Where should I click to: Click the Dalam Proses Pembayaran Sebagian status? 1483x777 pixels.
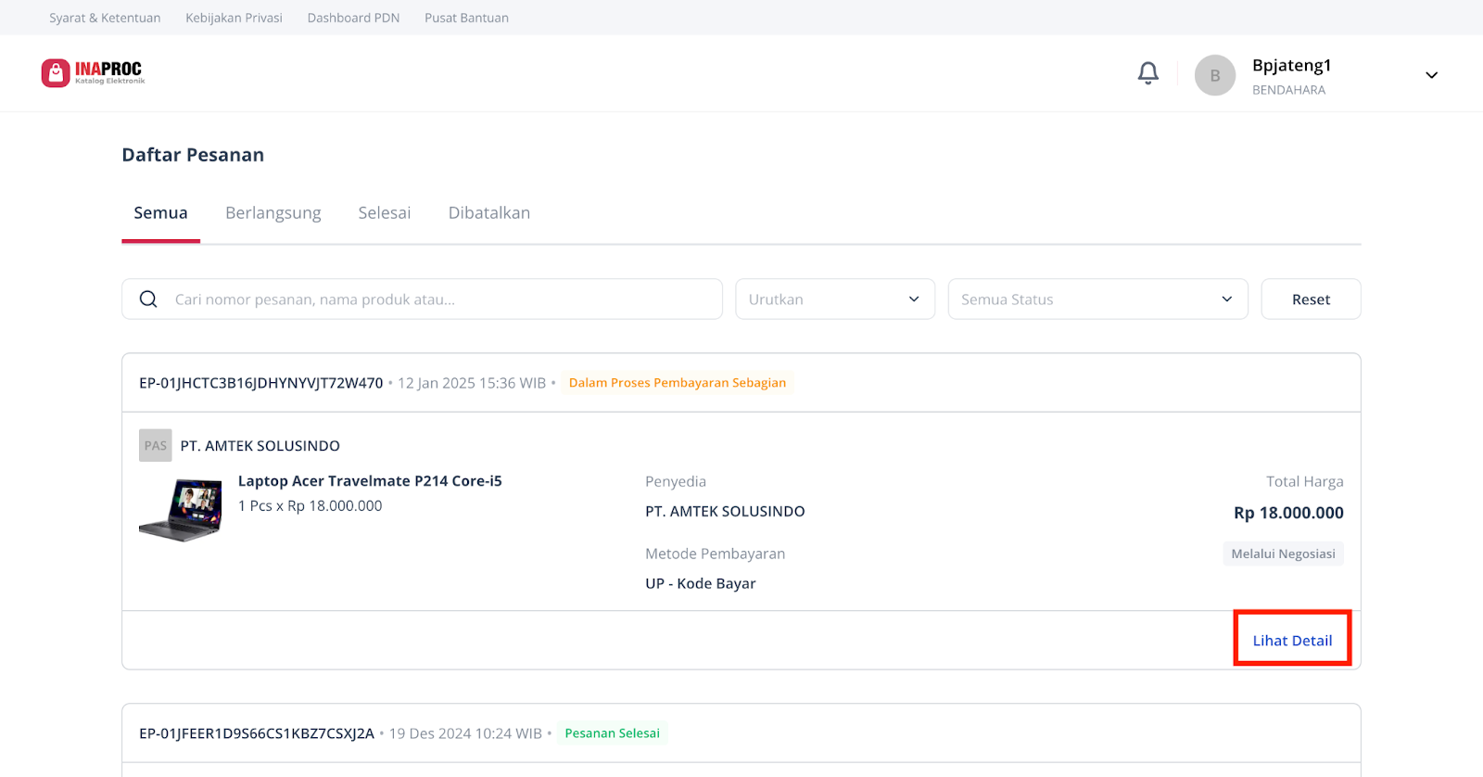tap(677, 383)
